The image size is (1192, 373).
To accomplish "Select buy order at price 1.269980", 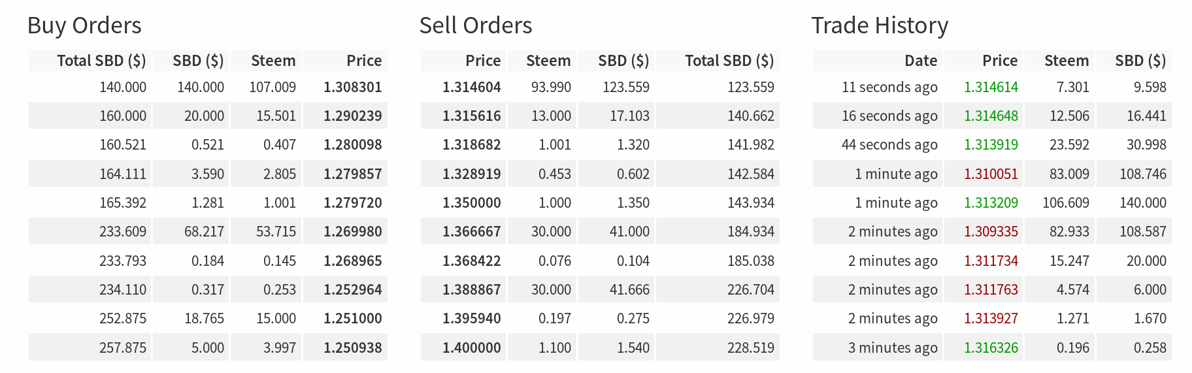I will (208, 231).
